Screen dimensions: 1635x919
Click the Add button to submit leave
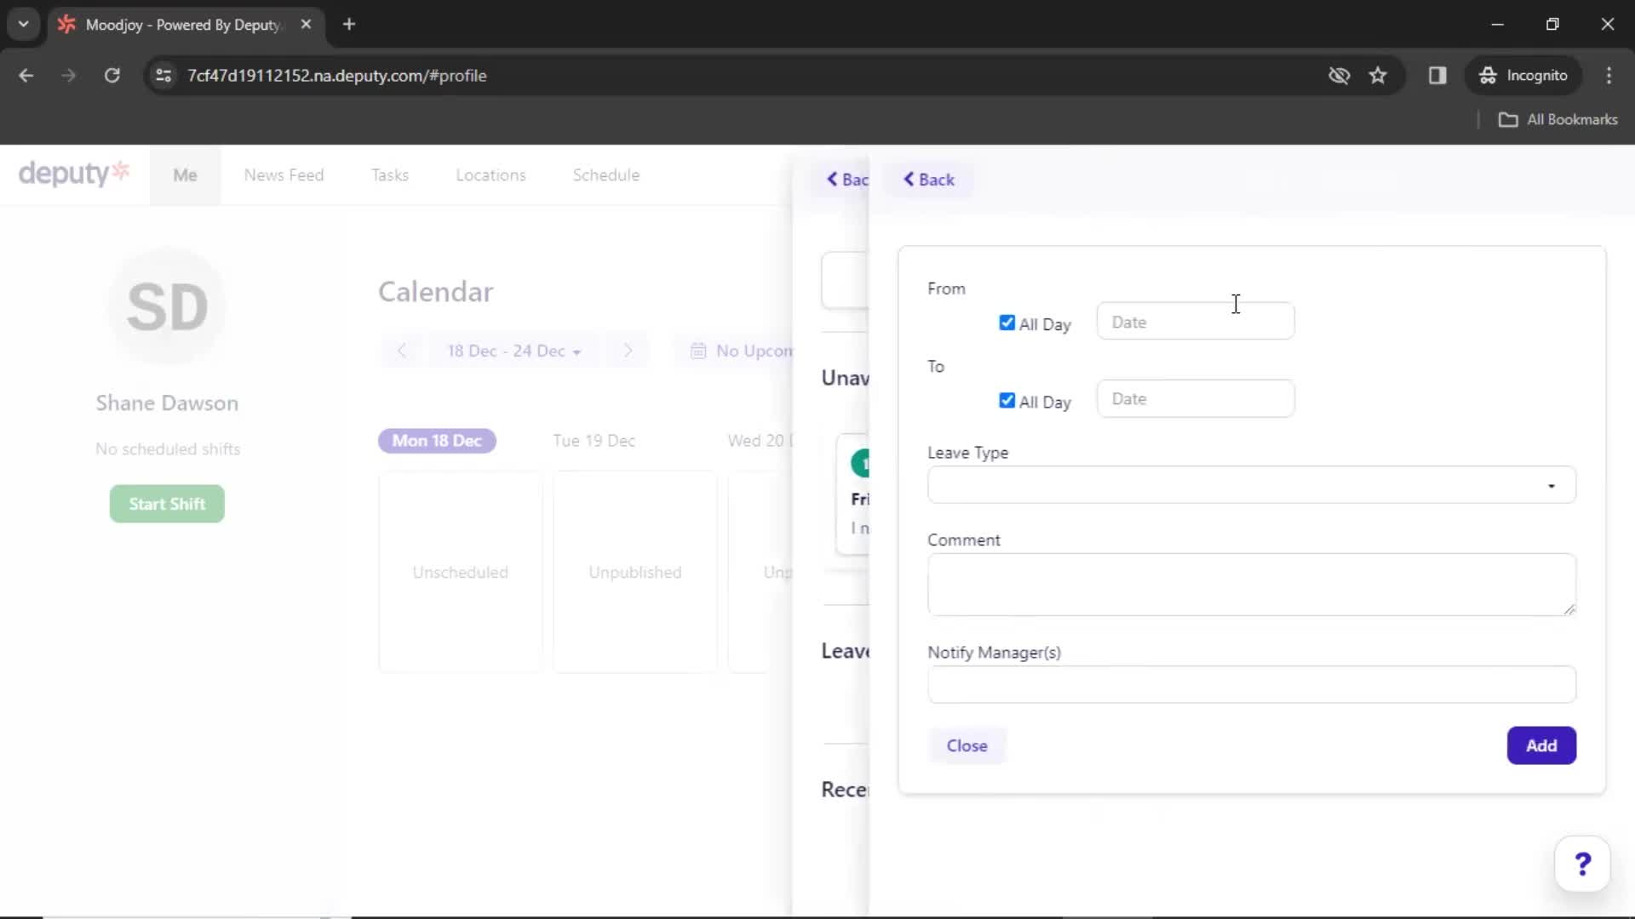1540,745
